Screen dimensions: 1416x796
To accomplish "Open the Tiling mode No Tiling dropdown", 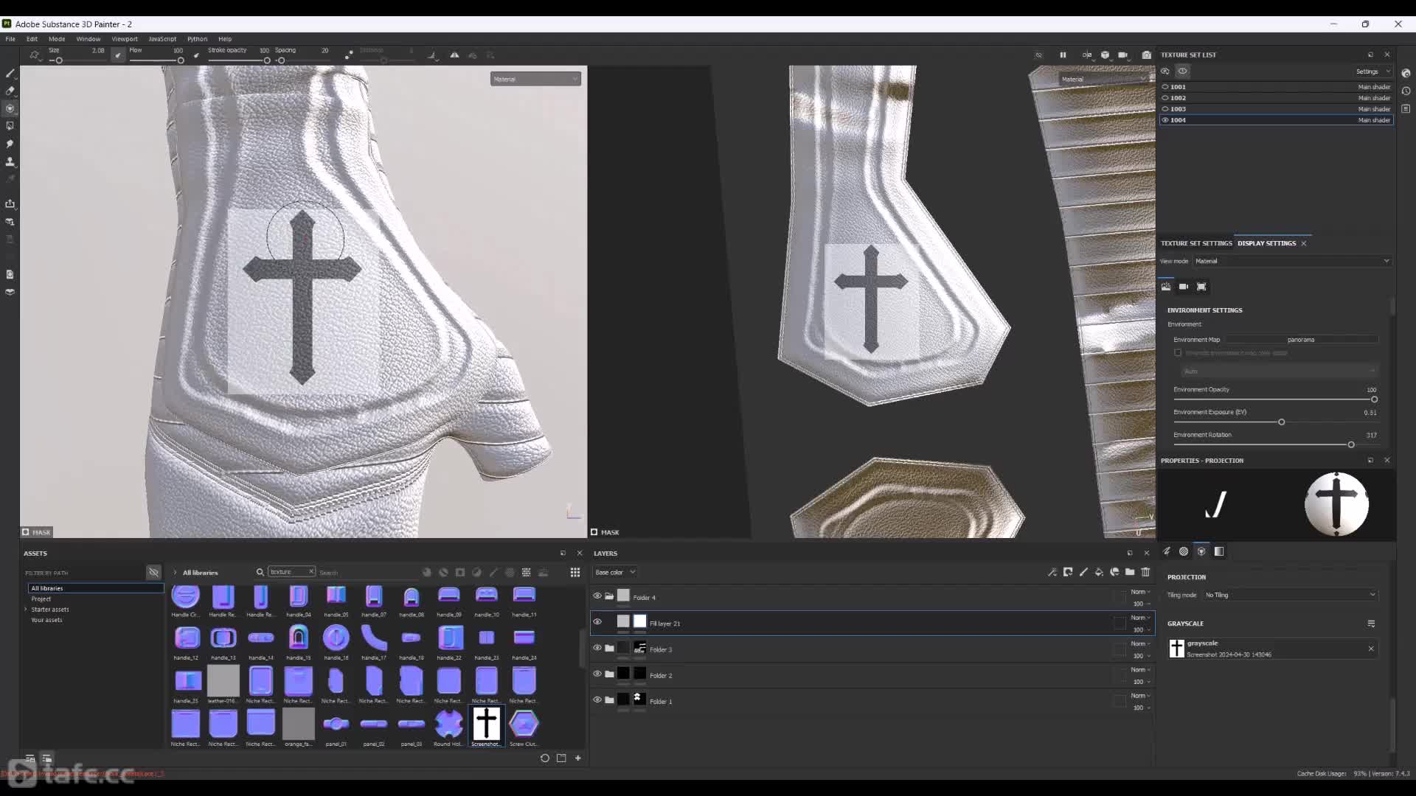I will tap(1290, 595).
